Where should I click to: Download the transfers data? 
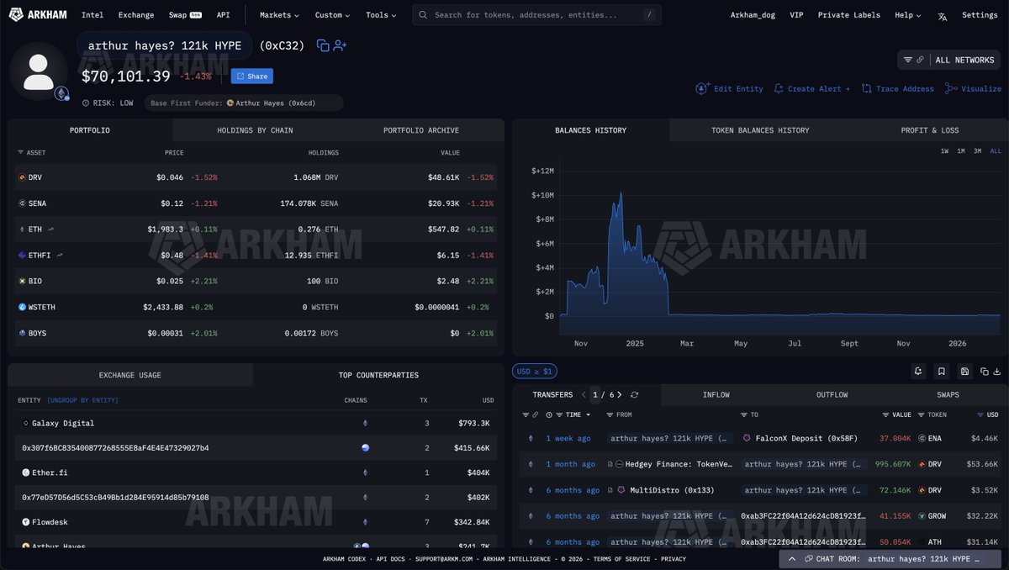997,371
